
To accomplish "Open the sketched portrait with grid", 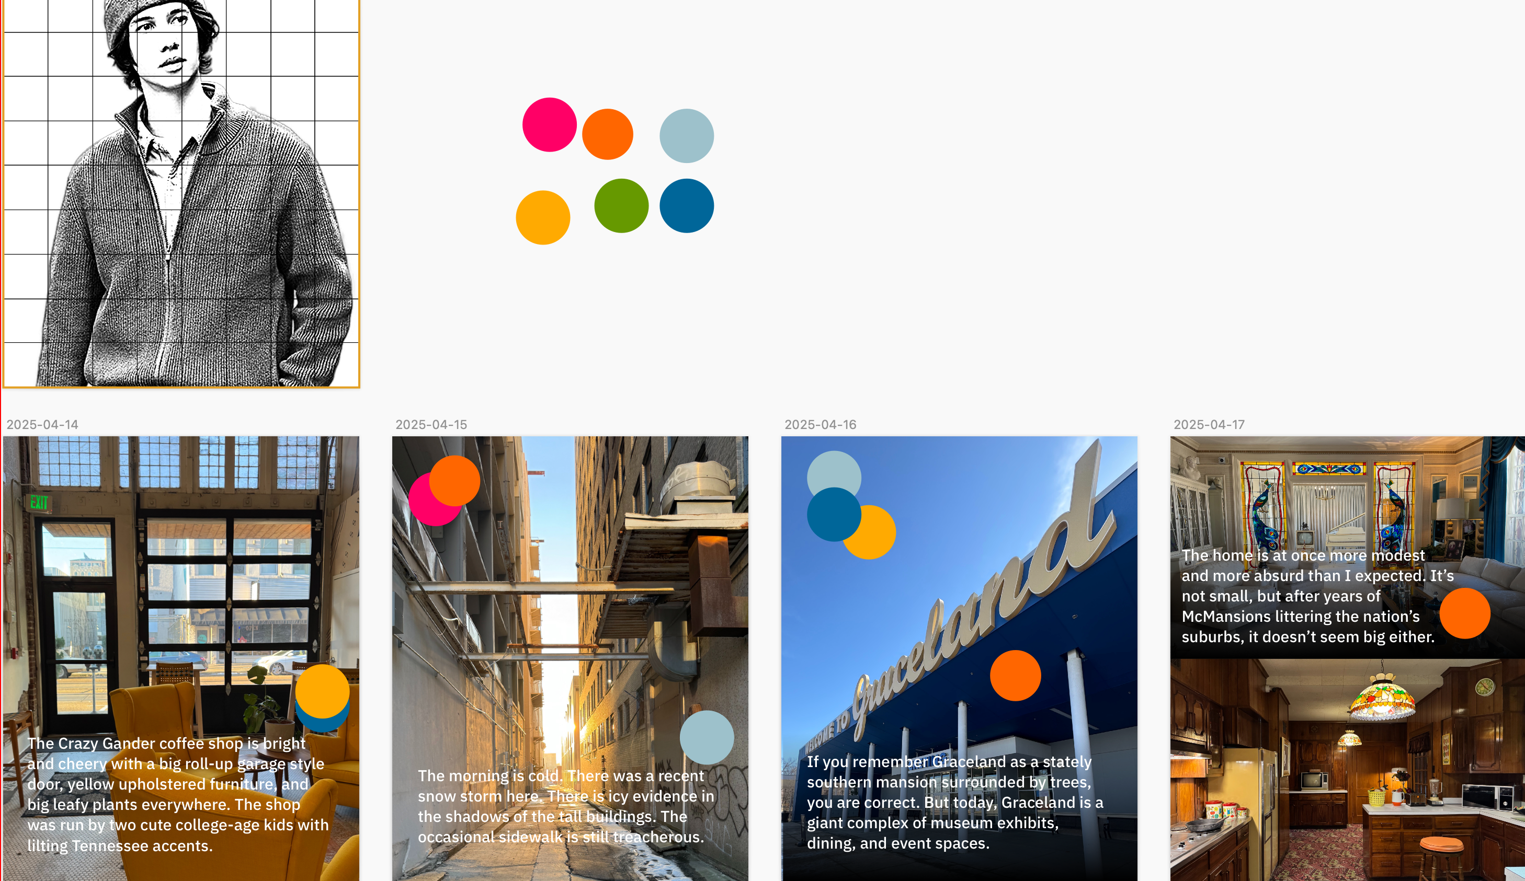I will point(181,193).
